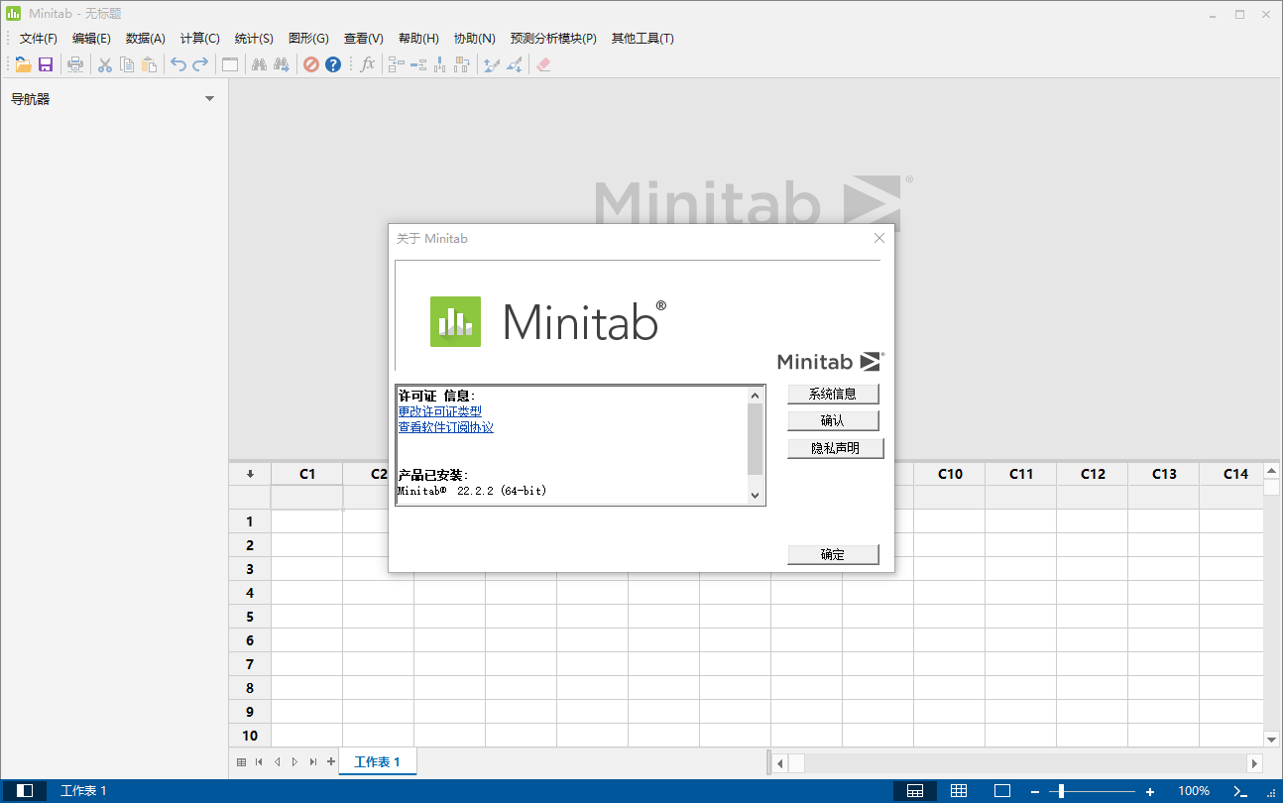Image resolution: width=1283 pixels, height=803 pixels.
Task: Show command line pane icon in status bar
Action: coord(1240,791)
